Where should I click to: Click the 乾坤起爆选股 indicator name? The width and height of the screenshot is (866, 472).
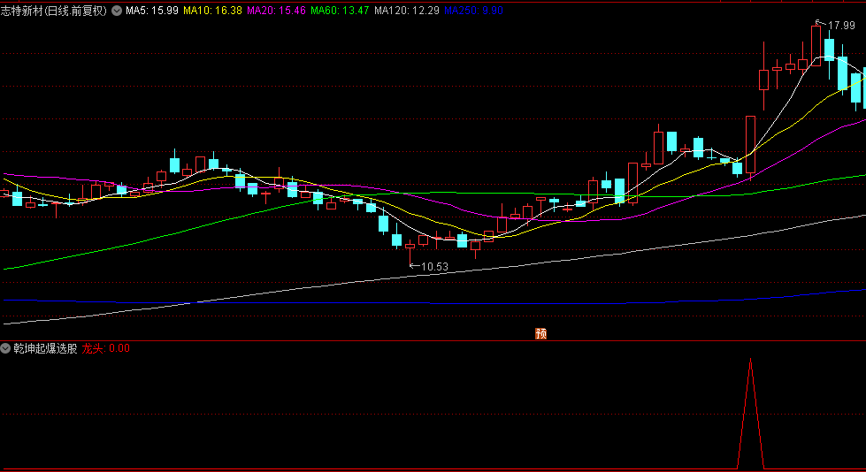45,348
